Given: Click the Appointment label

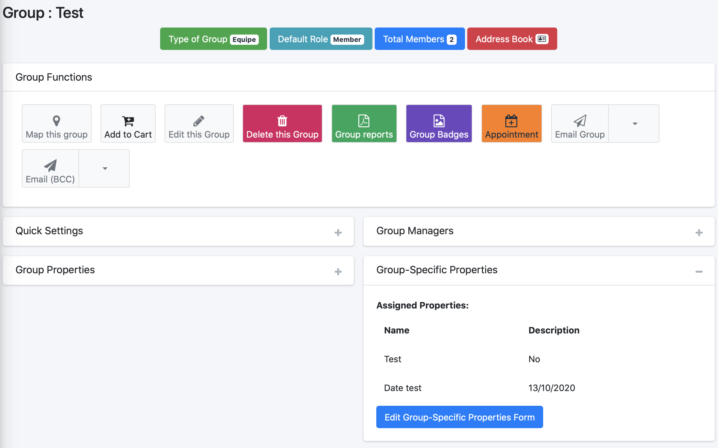Looking at the screenshot, I should click(512, 134).
